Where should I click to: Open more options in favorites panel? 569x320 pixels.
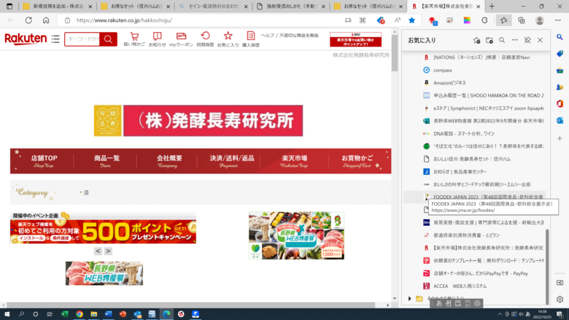click(514, 40)
